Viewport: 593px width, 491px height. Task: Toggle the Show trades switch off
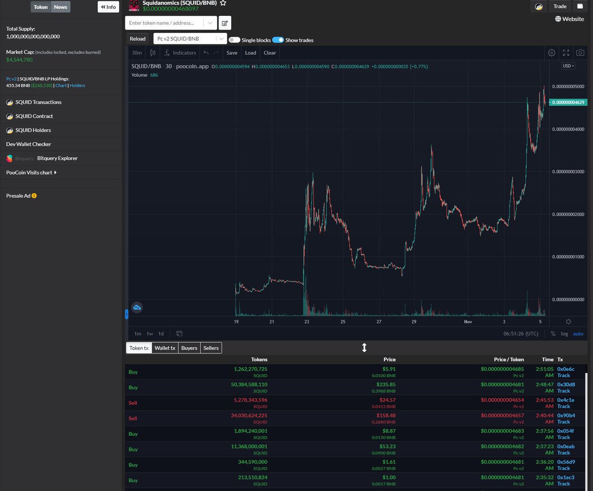(x=278, y=40)
